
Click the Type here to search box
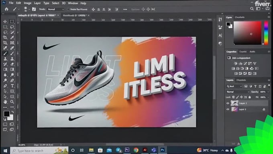click(39, 150)
